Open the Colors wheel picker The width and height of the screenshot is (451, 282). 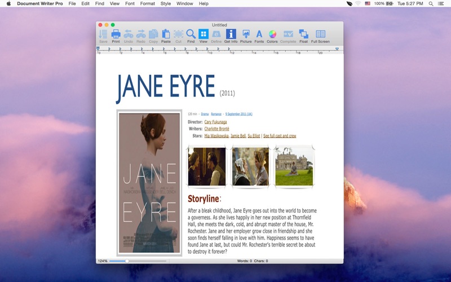tap(272, 36)
